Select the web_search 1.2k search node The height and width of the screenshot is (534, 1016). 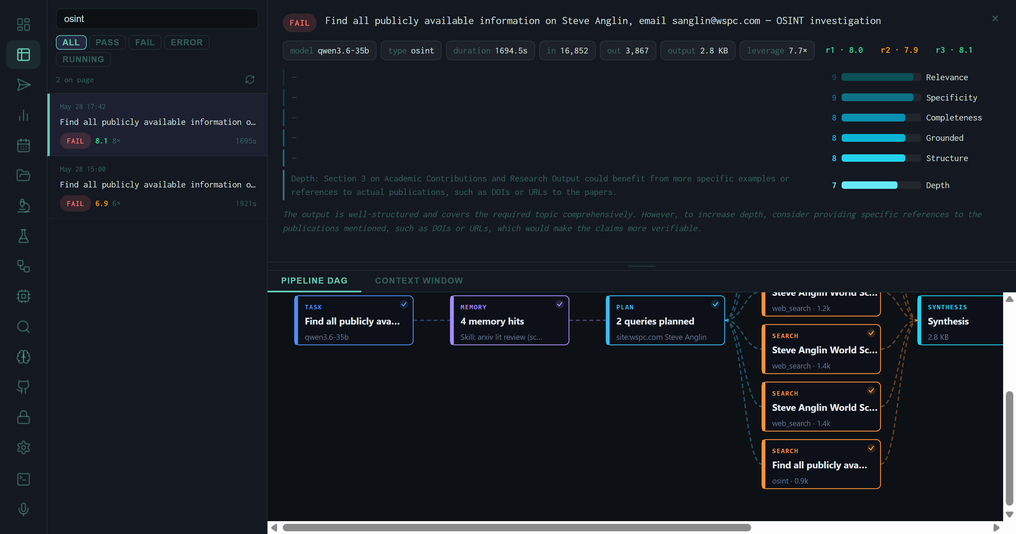821,304
